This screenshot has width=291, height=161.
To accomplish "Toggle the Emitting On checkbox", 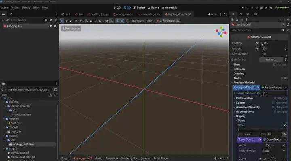I will point(261,43).
